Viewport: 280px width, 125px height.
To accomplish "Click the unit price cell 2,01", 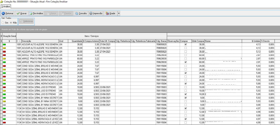I will 251,62.
